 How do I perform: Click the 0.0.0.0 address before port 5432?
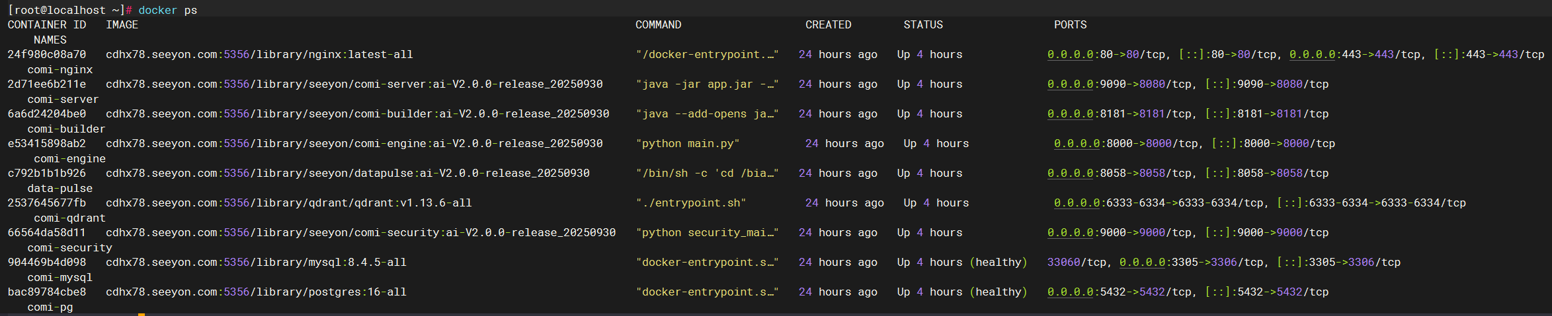[1070, 292]
